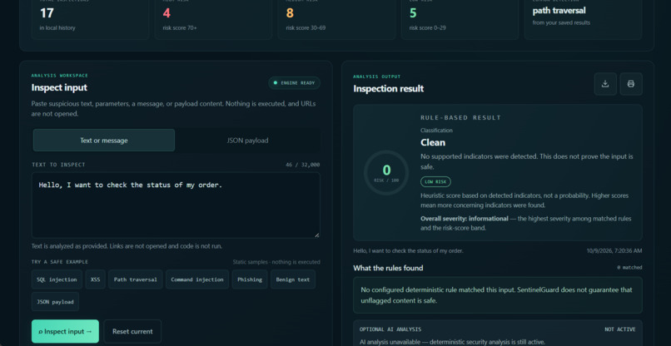Screen dimensions: 671x346
Task: Load the XSS example
Action: click(x=96, y=279)
